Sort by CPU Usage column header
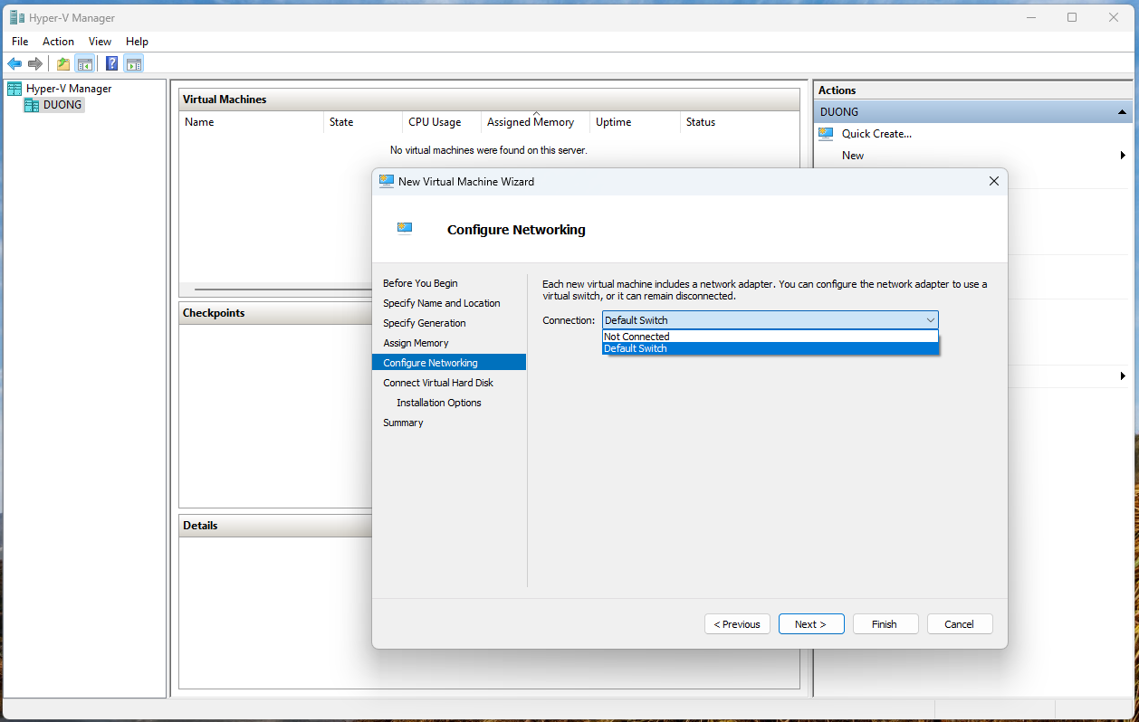Screen dimensions: 1139x722 coord(442,122)
